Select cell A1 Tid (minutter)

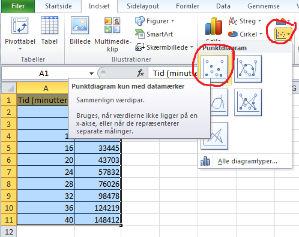click(43, 100)
